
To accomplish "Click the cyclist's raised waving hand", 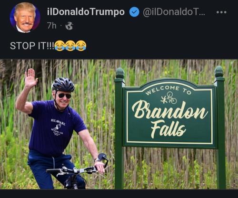I will 31,78.
